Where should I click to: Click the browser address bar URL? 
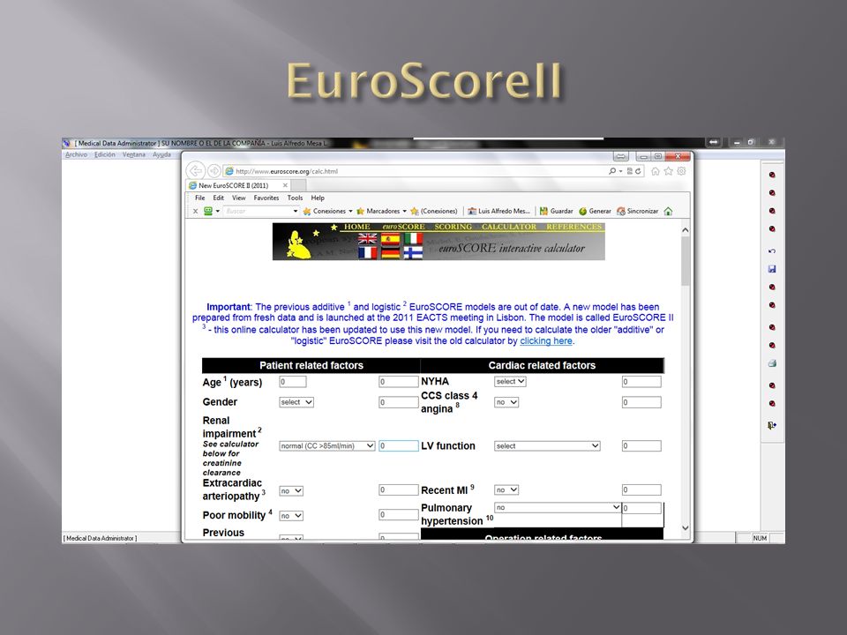coord(286,171)
